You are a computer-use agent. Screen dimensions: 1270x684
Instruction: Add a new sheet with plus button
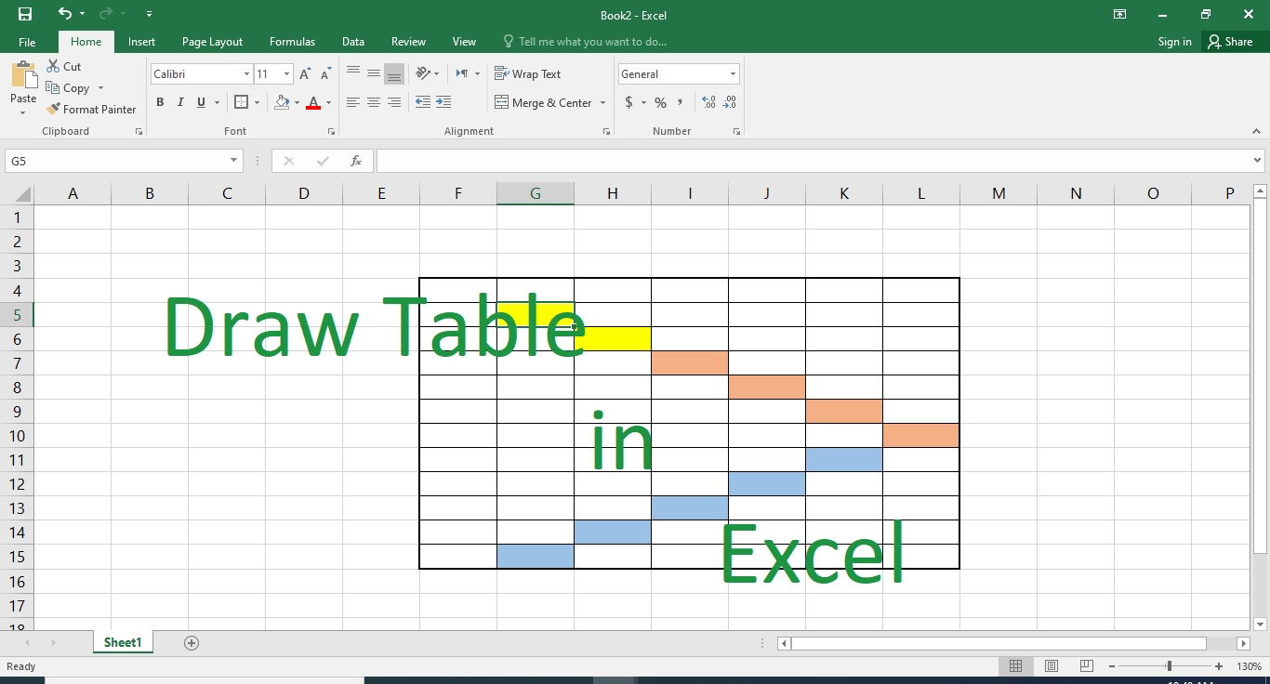pos(192,643)
